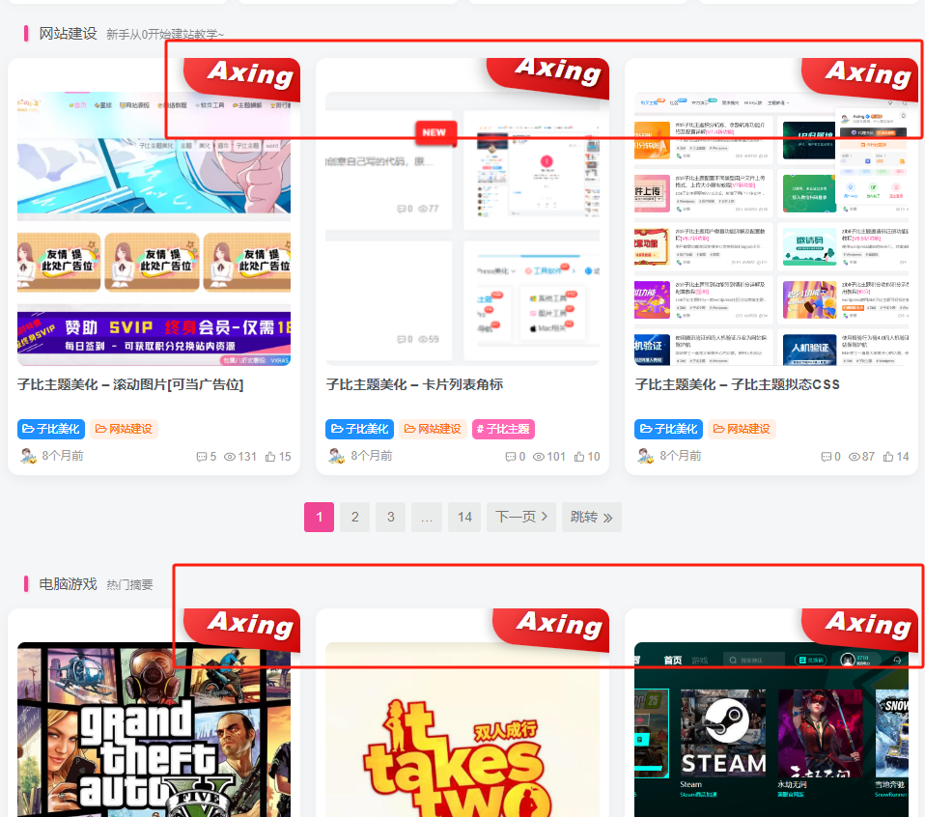Screen dimensions: 925x817
Task: Jump to page 14 in the pagination
Action: point(464,517)
